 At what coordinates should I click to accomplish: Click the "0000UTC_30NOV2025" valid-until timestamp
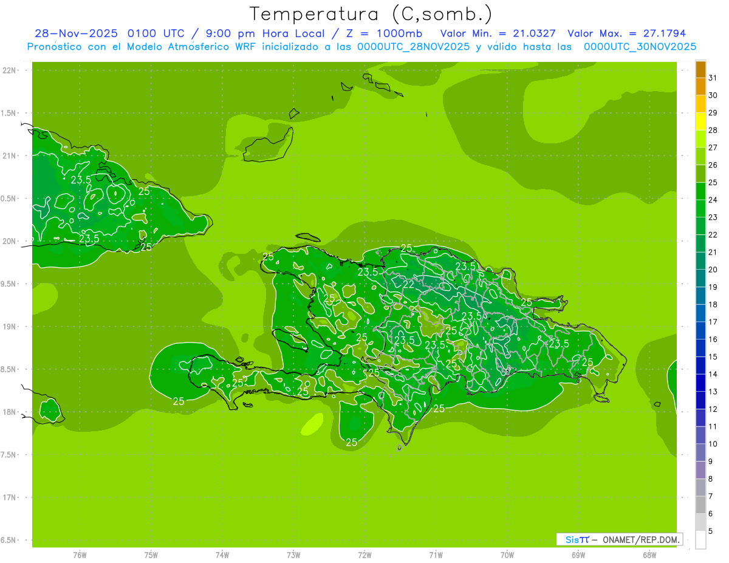click(x=640, y=47)
